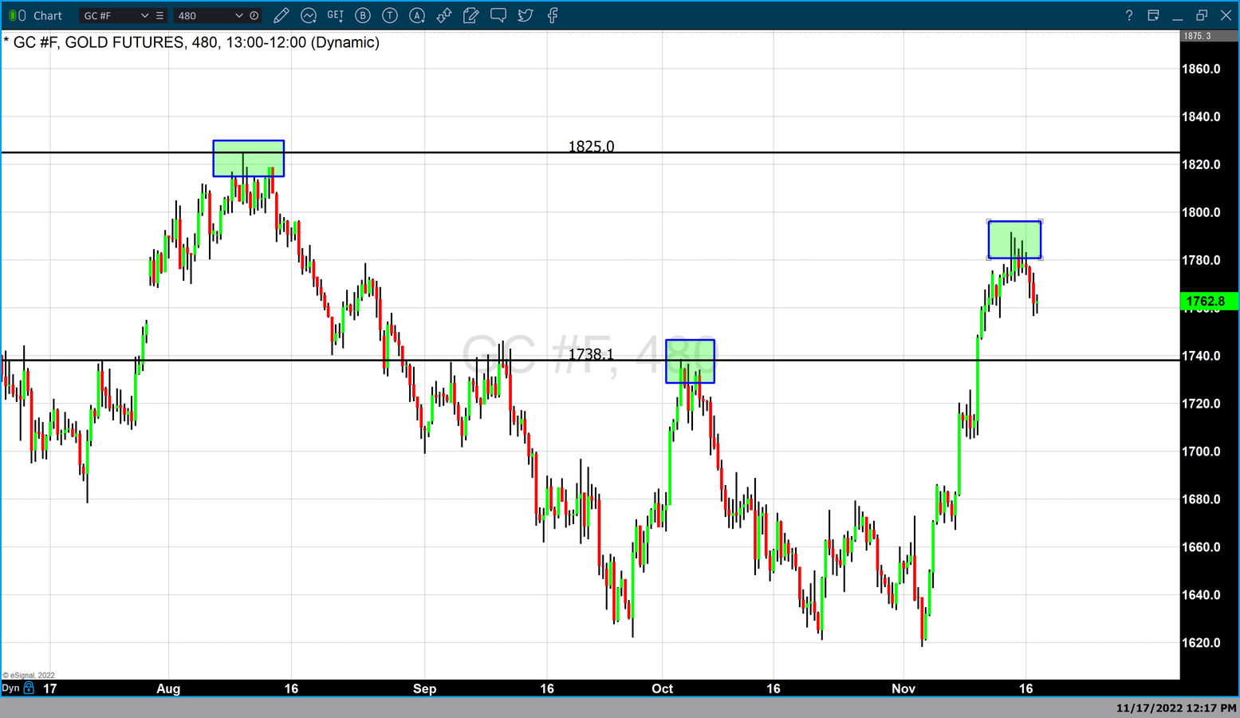Toggle the clock icon beside interval
Screen dimensions: 1240x718
click(254, 15)
